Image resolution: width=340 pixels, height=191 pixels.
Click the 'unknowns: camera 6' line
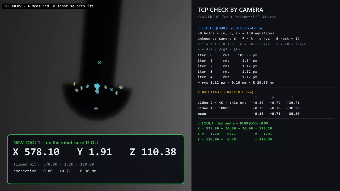coord(249,39)
